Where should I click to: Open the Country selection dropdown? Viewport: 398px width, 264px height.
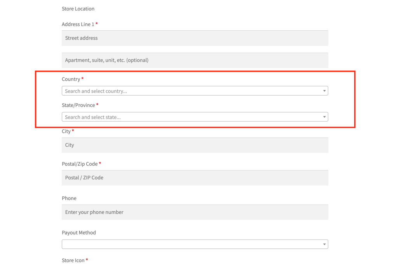(x=194, y=90)
